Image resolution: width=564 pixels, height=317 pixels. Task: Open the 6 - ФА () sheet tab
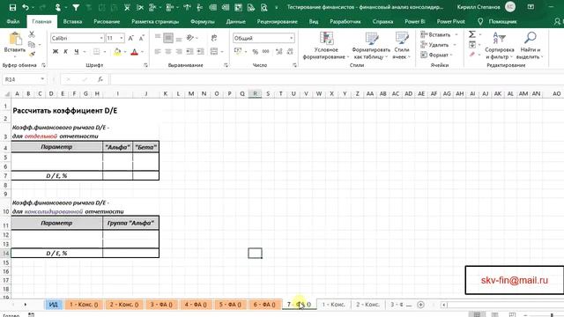264,305
